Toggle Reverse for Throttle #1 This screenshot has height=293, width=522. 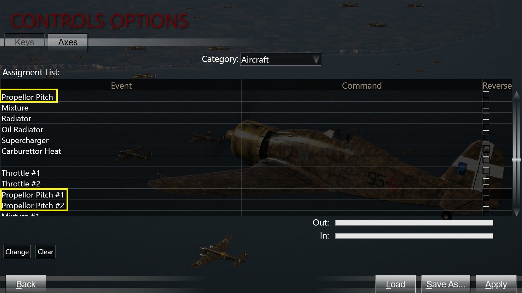[486, 171]
